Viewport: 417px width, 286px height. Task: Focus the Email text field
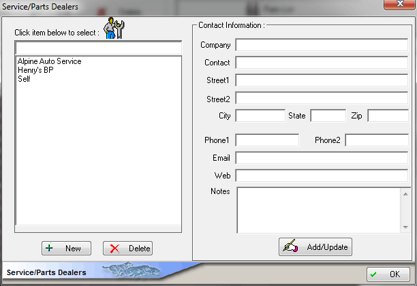tap(322, 158)
